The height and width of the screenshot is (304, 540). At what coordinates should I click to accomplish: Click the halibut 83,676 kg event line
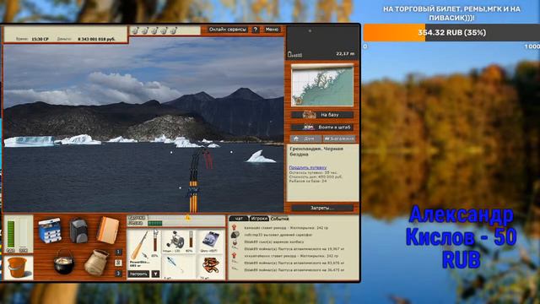coord(294,263)
